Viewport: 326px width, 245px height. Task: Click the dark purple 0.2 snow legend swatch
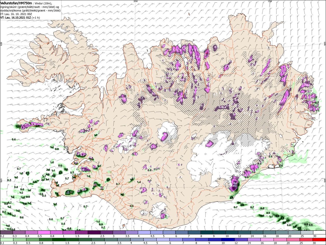pyautogui.click(x=7, y=232)
